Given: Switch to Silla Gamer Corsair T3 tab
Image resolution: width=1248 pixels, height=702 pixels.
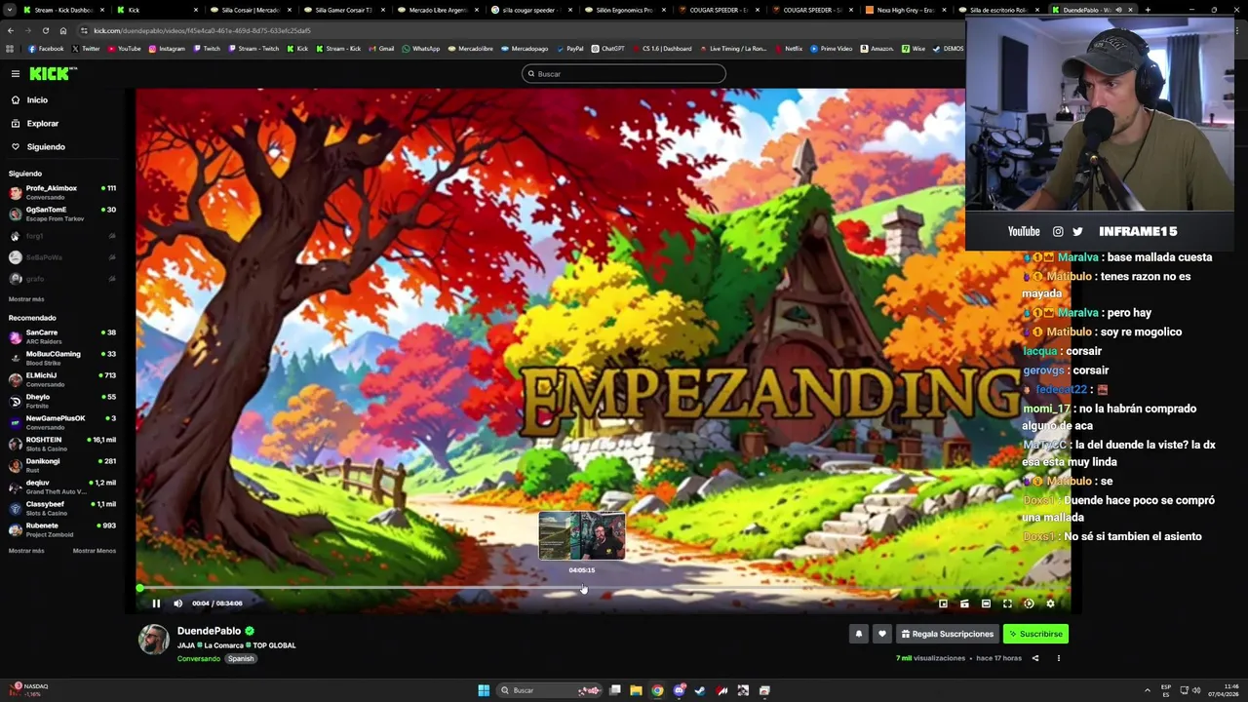Looking at the screenshot, I should pyautogui.click(x=343, y=10).
